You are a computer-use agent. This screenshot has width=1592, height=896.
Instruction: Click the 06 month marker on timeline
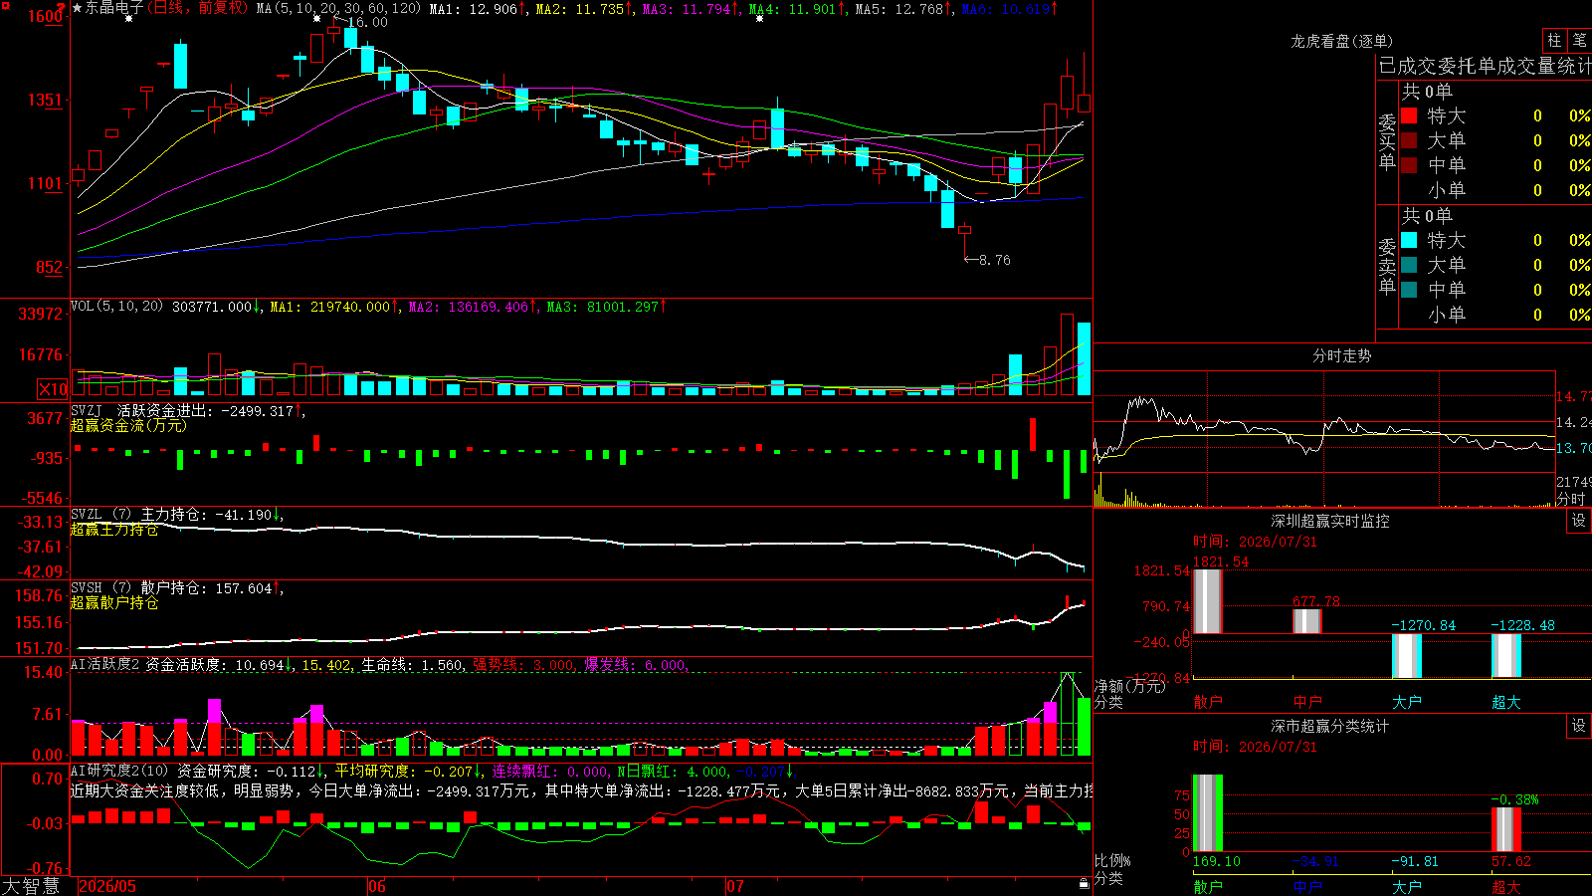[x=377, y=886]
